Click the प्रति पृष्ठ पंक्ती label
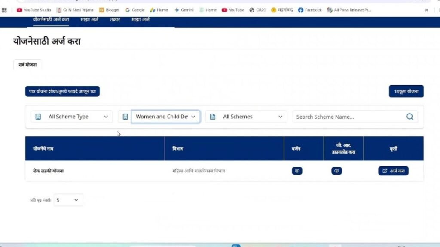 point(41,200)
